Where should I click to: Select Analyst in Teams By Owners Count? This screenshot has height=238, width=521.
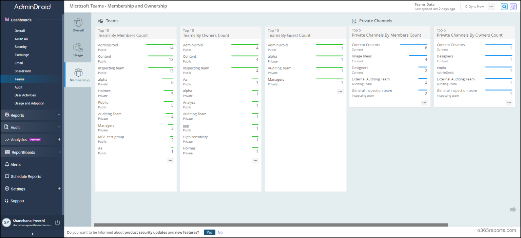[220, 104]
